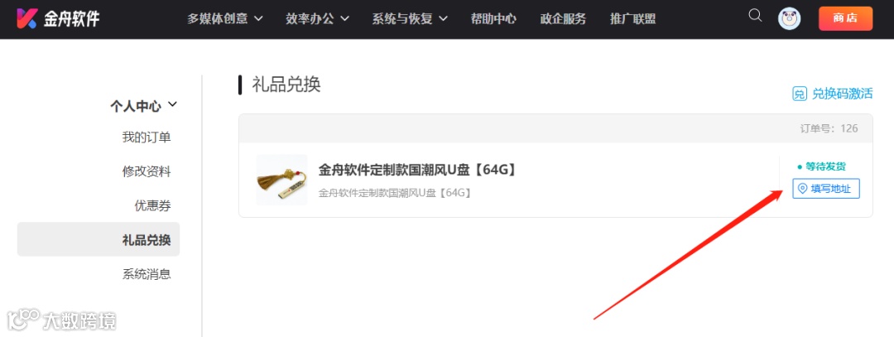
Task: Open 帮助中心 in the top navigation
Action: [x=493, y=19]
